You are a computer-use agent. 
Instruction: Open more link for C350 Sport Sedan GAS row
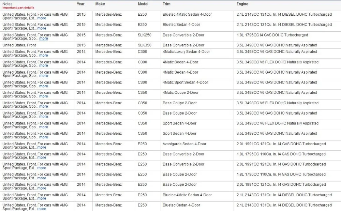tap(44, 137)
